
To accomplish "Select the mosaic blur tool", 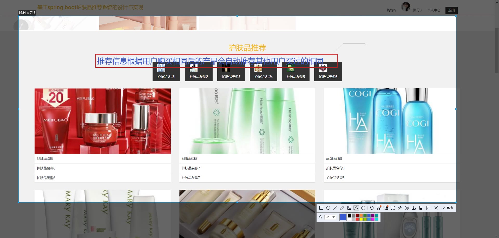I will tap(349, 208).
